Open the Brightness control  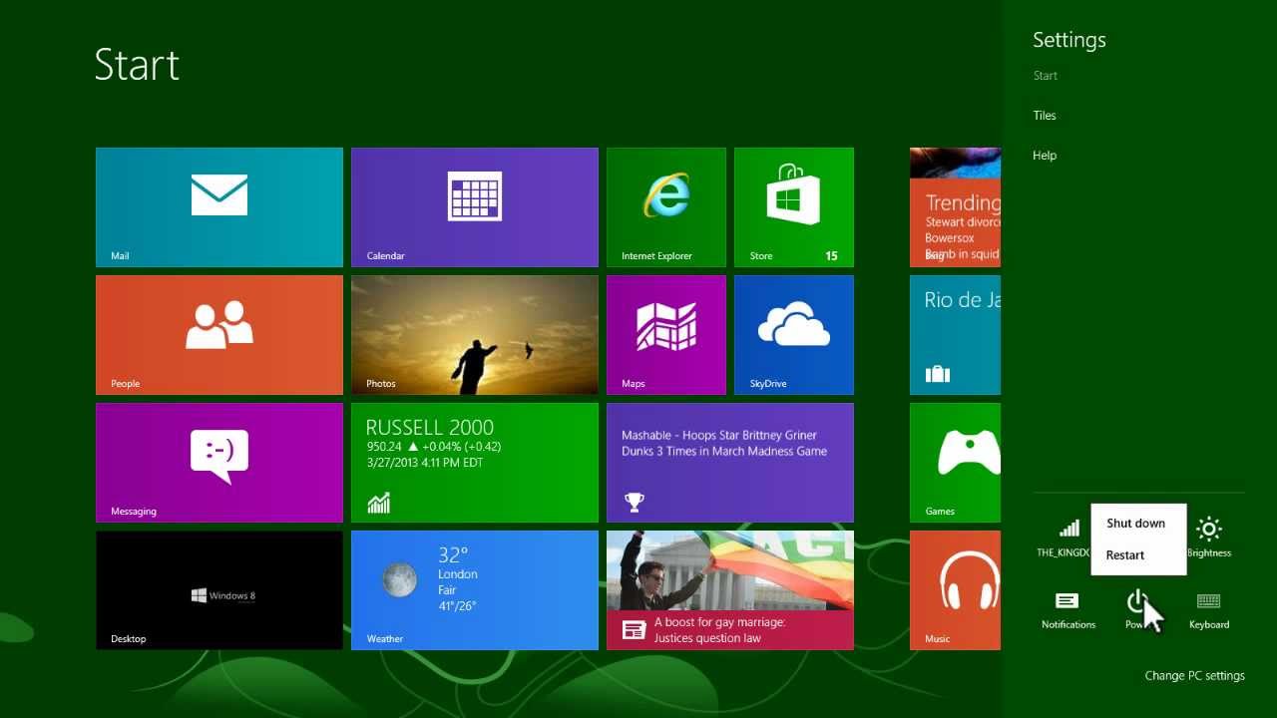tap(1209, 537)
